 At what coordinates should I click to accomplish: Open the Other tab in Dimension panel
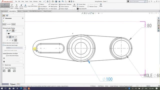(x=13, y=24)
